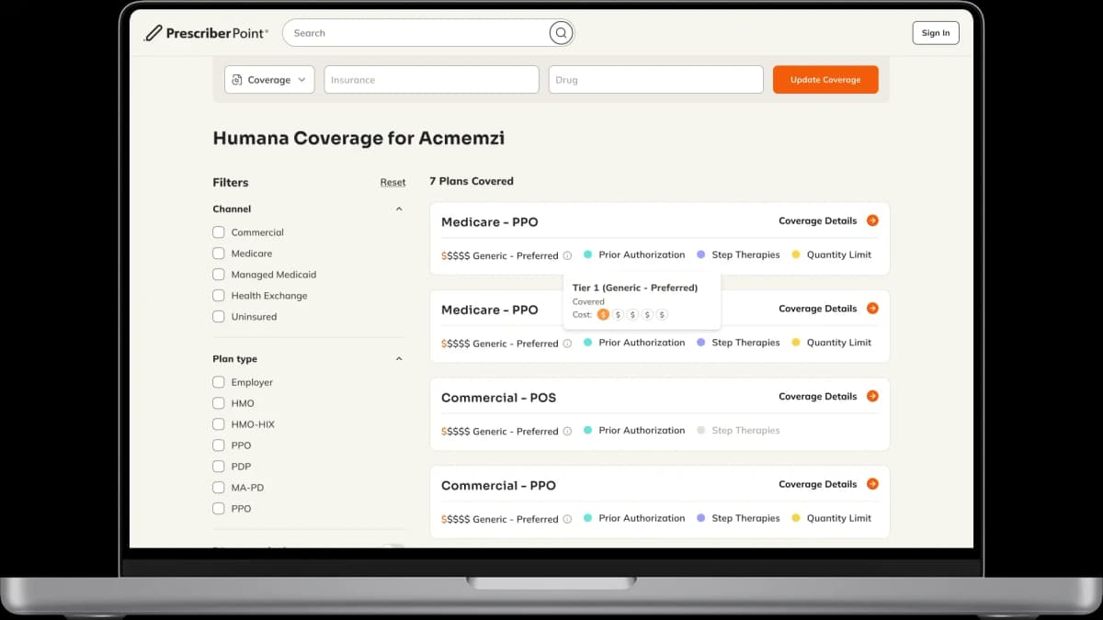Collapse the Channel filter section
The width and height of the screenshot is (1103, 620).
point(398,209)
